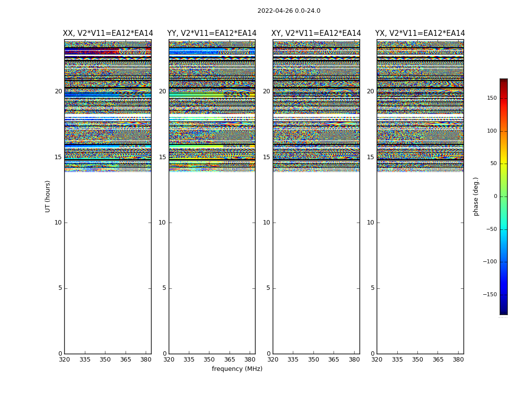The image size is (515, 393).
Task: Click the "20" hour tick of XX plot
Action: (58, 91)
